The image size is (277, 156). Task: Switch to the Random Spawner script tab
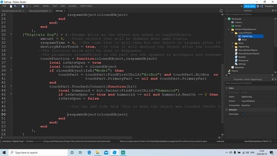point(12,11)
